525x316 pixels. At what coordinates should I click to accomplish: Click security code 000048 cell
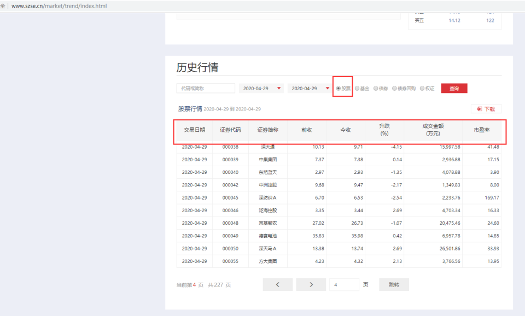coord(230,223)
